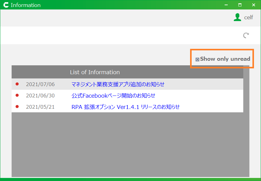
Task: Open the 公式Facebookページ開始のお知らせ link
Action: (113, 96)
